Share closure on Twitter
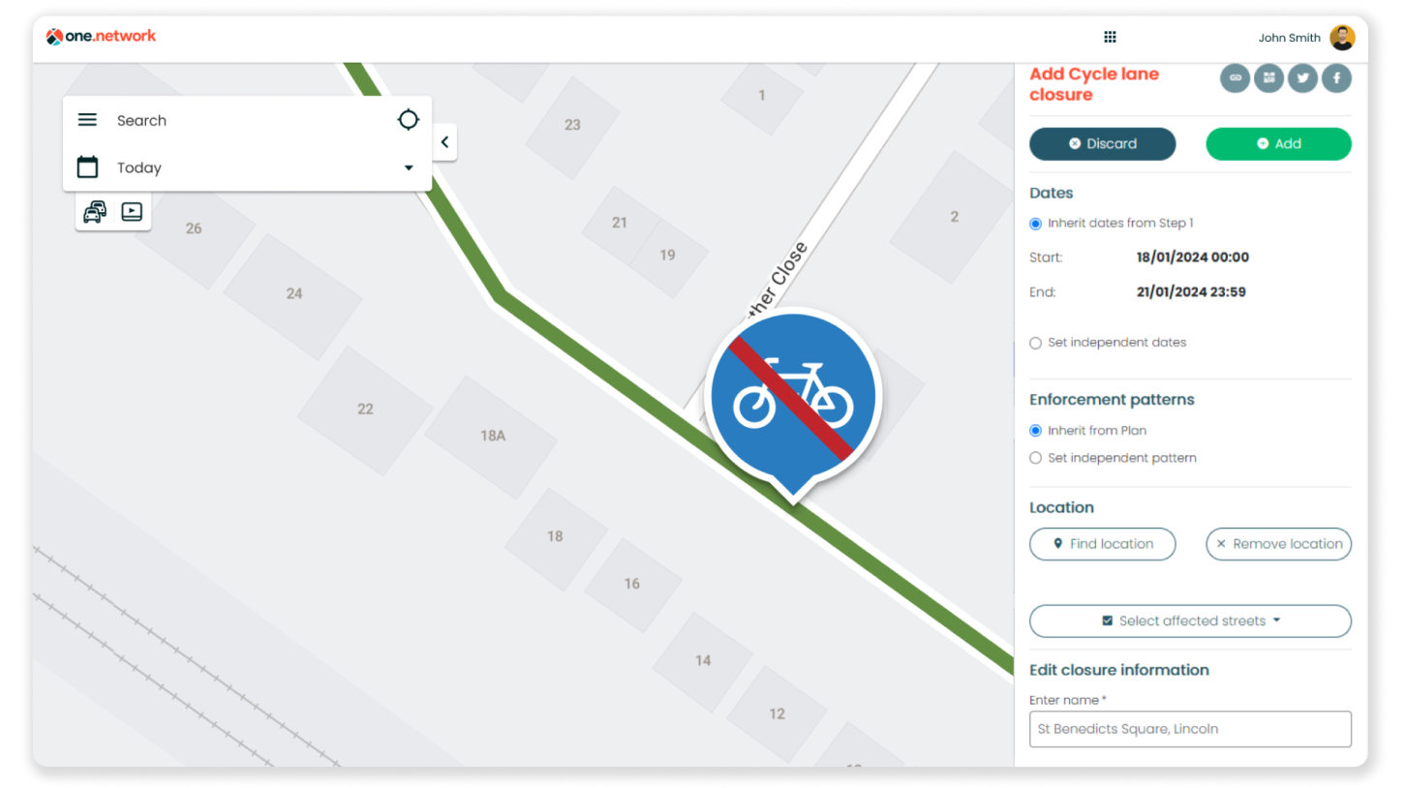The width and height of the screenshot is (1404, 788). [1302, 77]
